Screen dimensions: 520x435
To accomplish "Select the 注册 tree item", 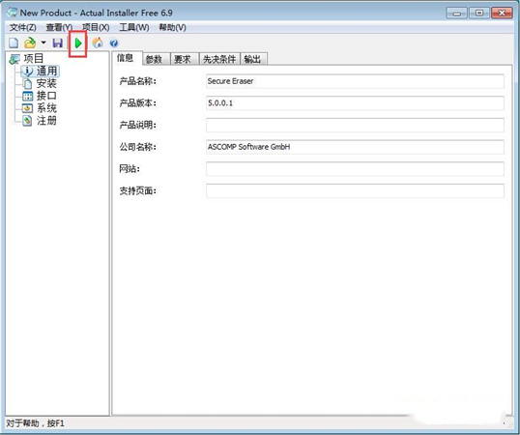I will click(x=46, y=121).
